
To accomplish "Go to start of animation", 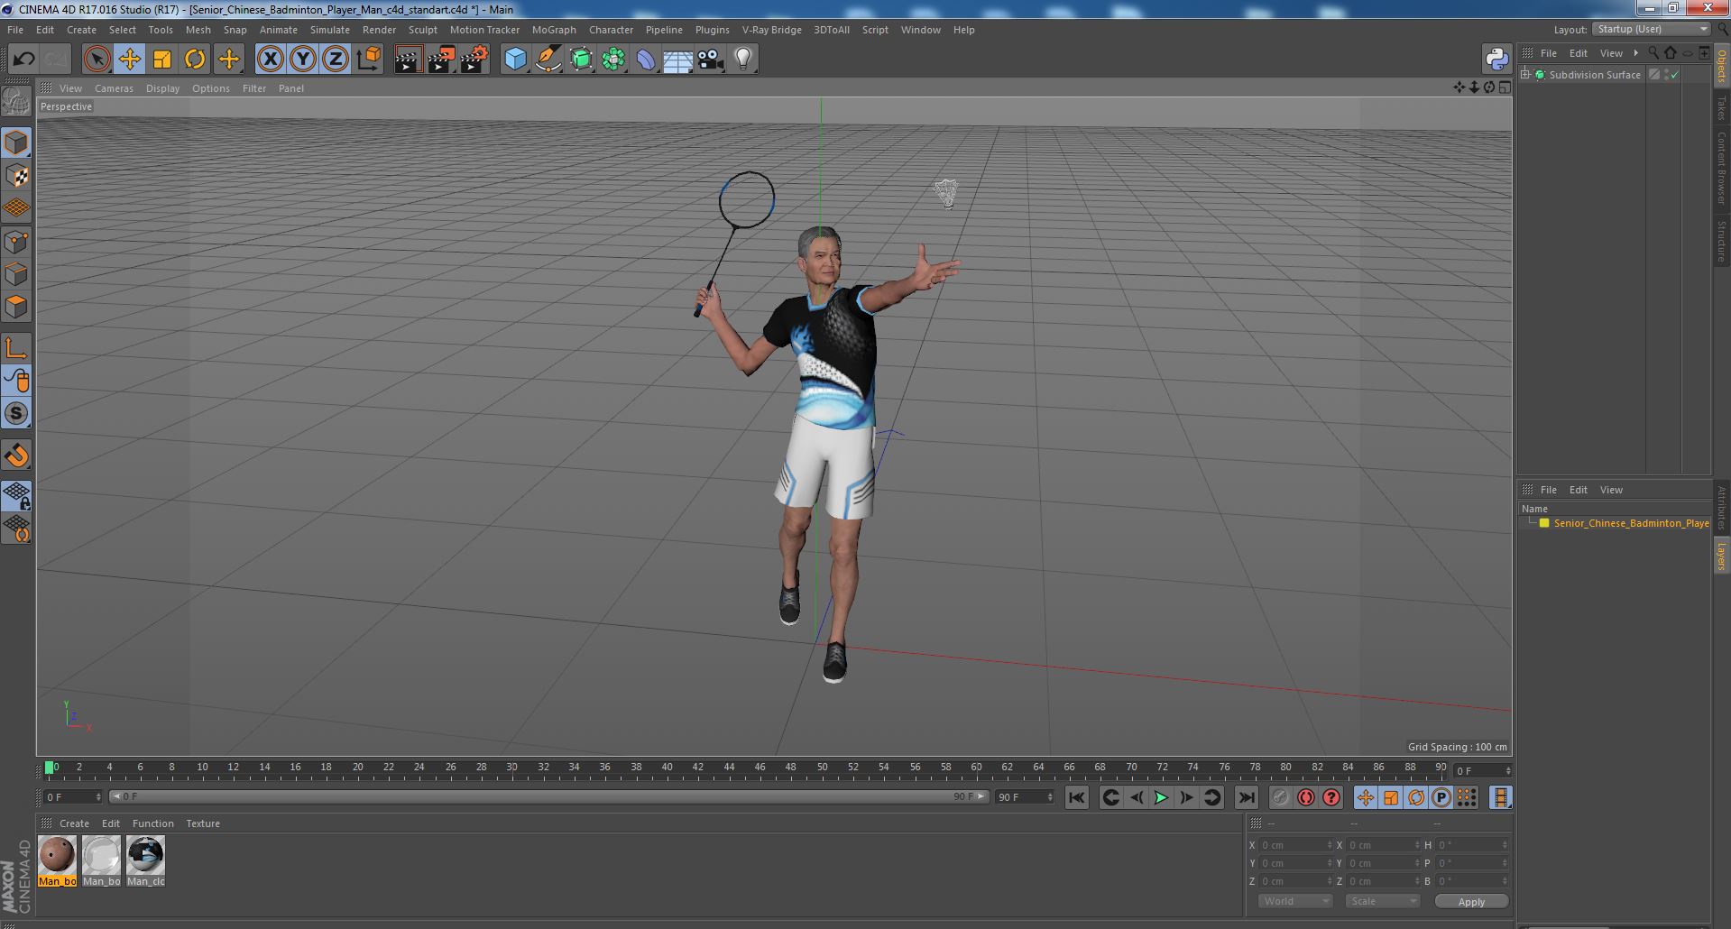I will click(1076, 797).
